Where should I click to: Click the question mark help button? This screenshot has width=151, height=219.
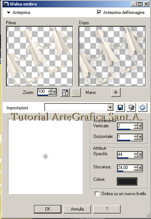(x=107, y=209)
